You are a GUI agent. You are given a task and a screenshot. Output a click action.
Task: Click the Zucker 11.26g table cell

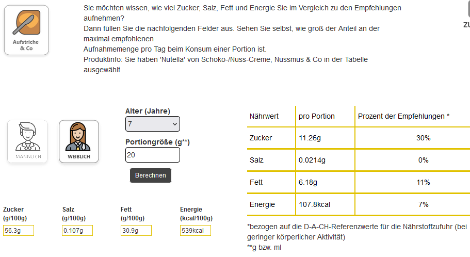pos(310,138)
